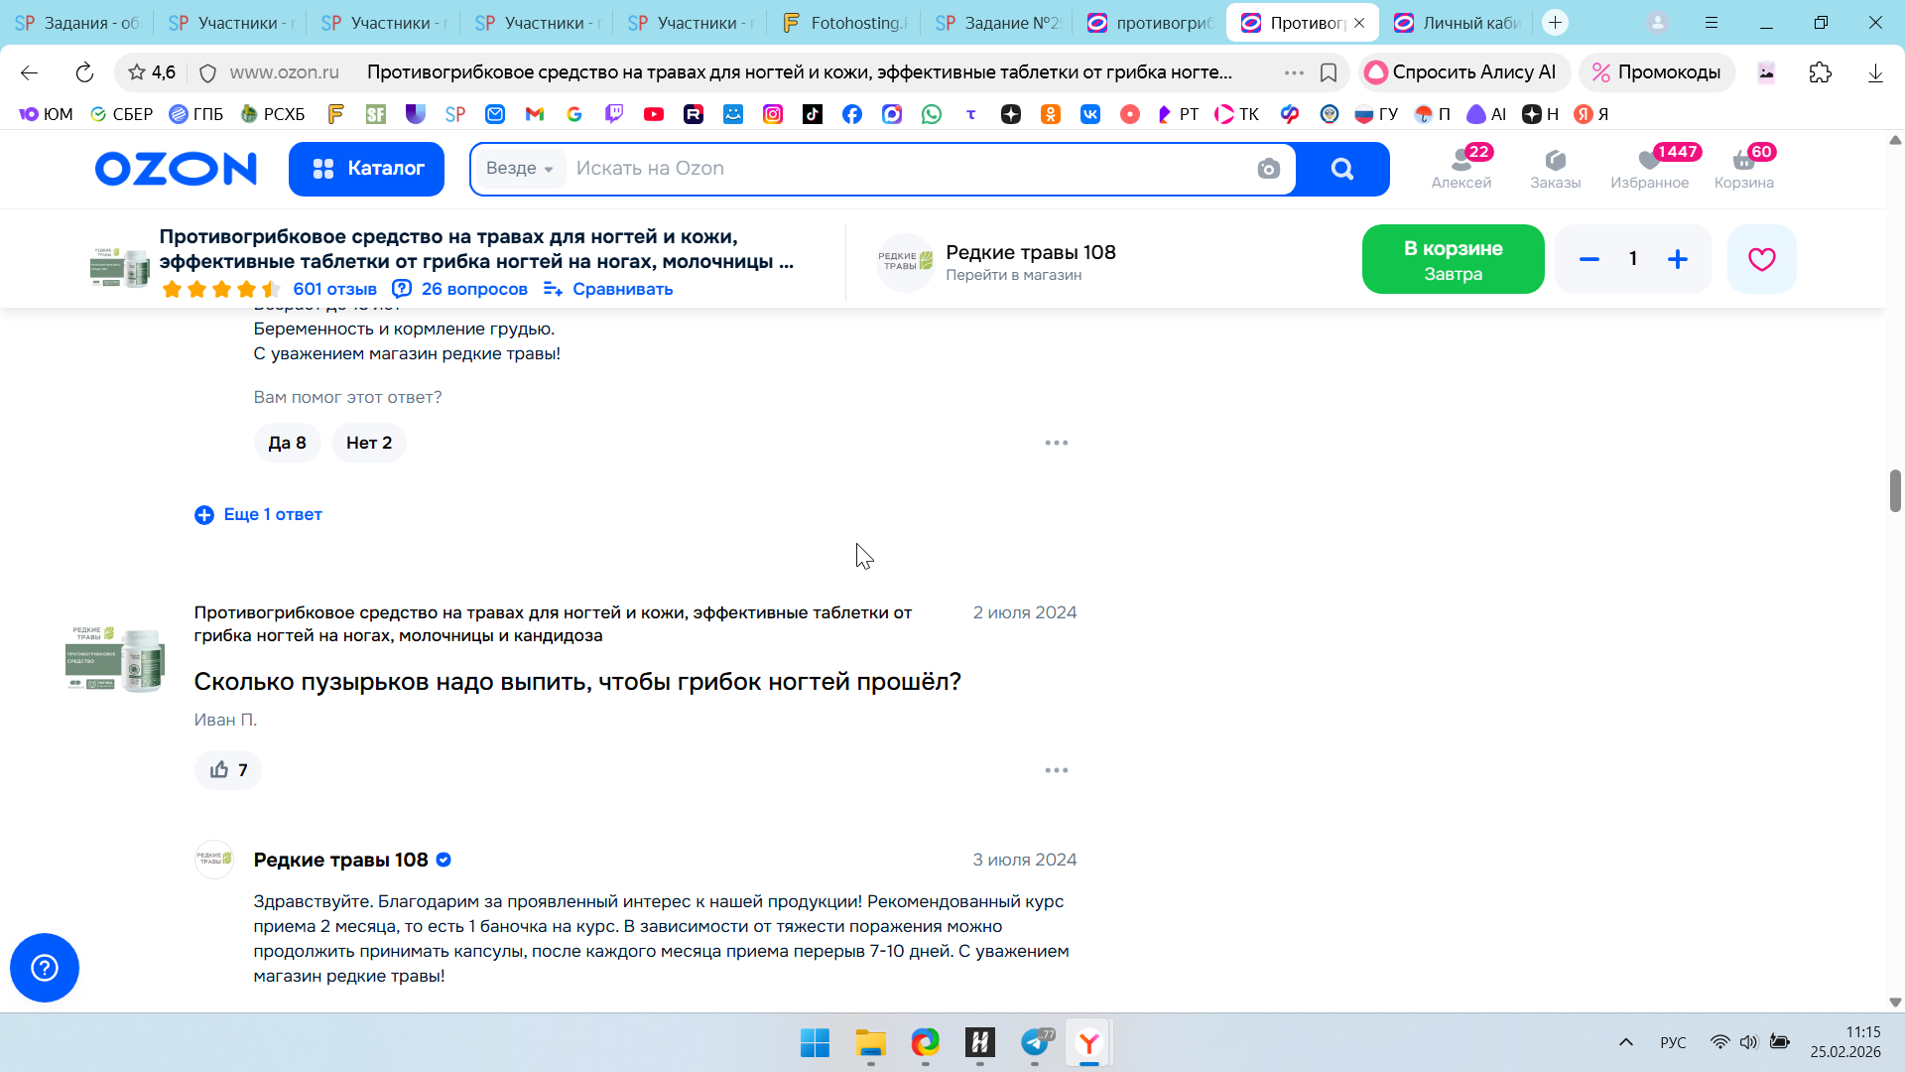
Task: Click the page vertical scrollbar thumb
Action: point(1895,491)
